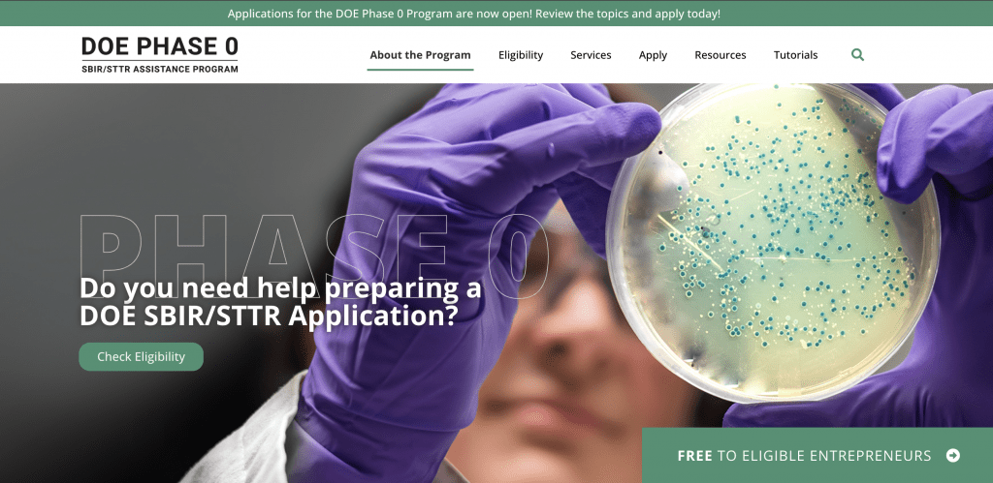Click the circled arrow icon in green banner

(x=953, y=455)
